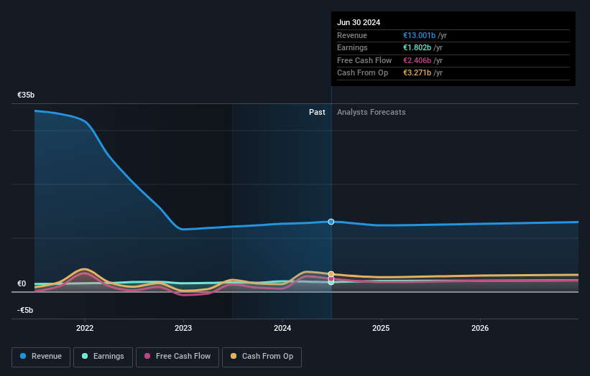Click the Earnings row label in tooltip
Screen dimensions: 590x376
coord(352,47)
